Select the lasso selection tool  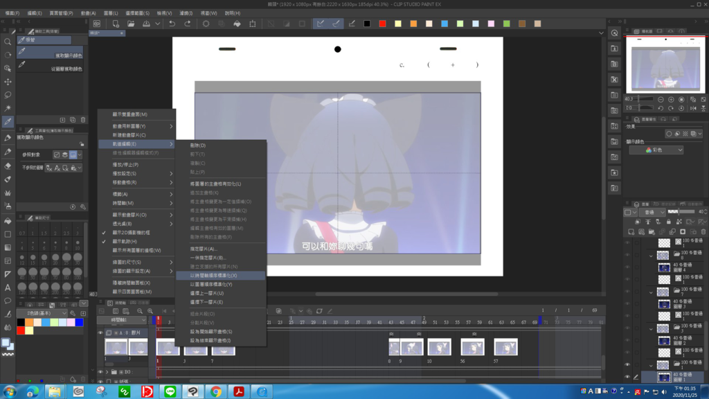[x=8, y=95]
